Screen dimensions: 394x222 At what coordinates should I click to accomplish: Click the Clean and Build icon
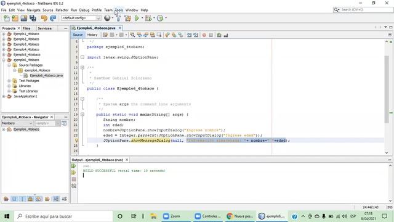(127, 18)
